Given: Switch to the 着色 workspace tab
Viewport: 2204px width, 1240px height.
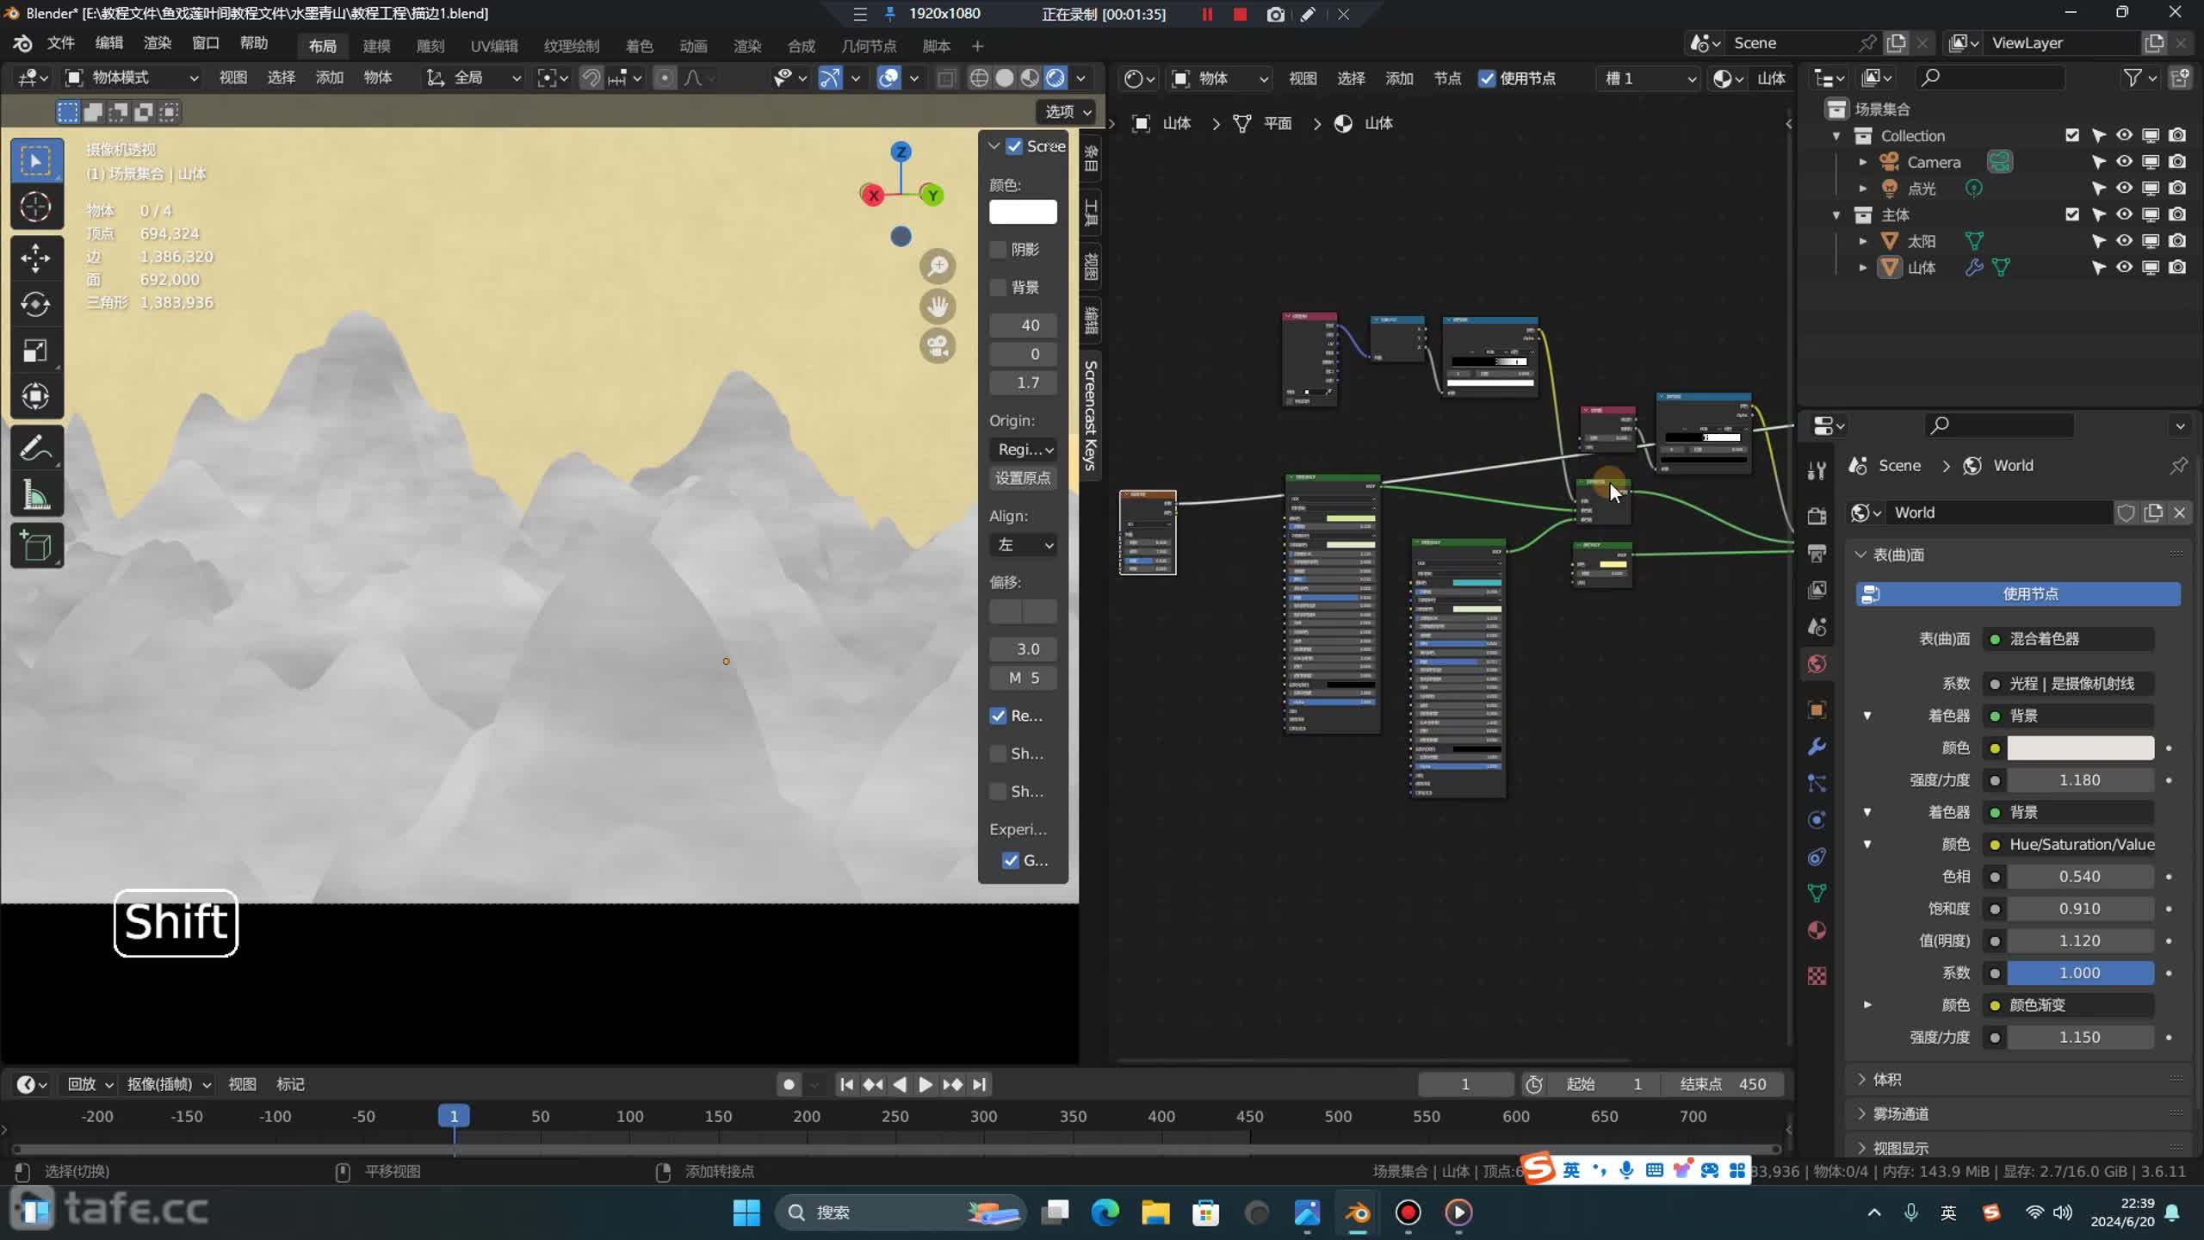Looking at the screenshot, I should click(x=639, y=46).
